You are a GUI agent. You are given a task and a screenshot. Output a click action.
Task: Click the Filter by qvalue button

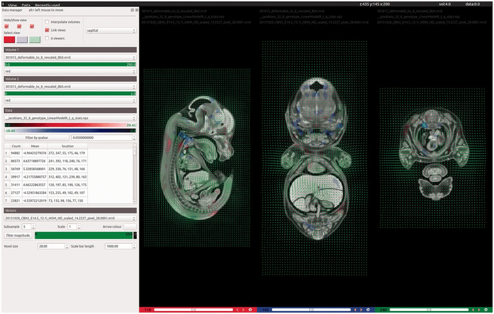(35, 138)
